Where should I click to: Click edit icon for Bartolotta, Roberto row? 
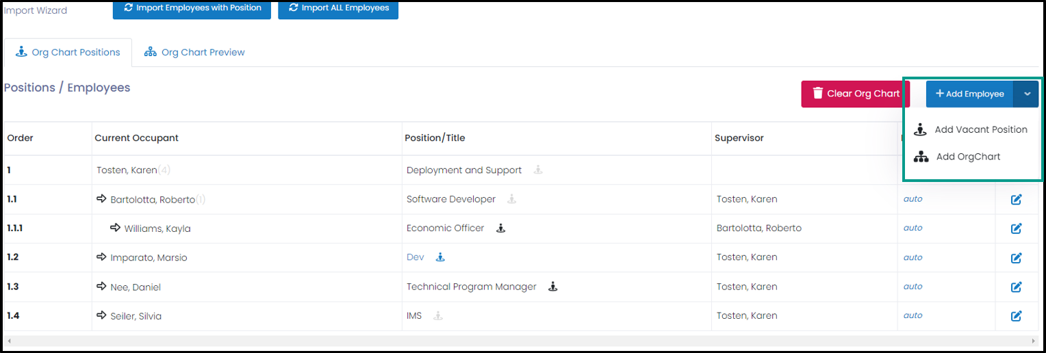tap(1017, 200)
